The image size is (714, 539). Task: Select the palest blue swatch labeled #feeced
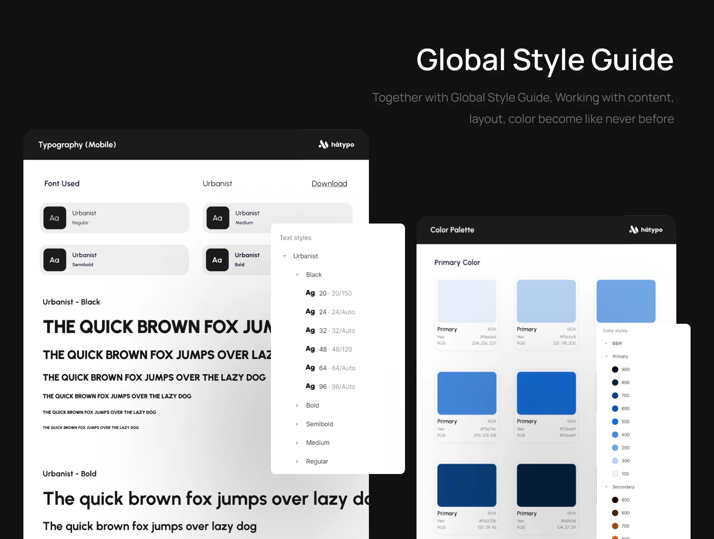[x=467, y=301]
